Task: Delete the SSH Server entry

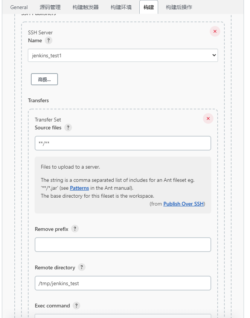Action: (215, 31)
